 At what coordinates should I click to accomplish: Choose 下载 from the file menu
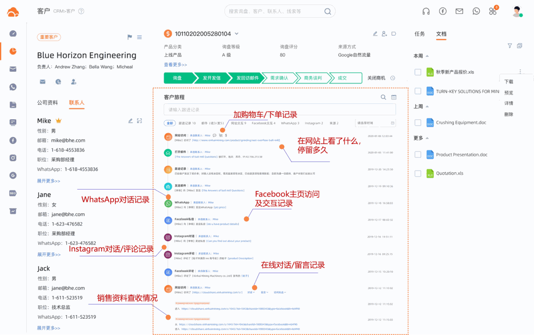[x=509, y=82]
